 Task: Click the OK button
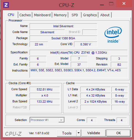tap(119, 133)
